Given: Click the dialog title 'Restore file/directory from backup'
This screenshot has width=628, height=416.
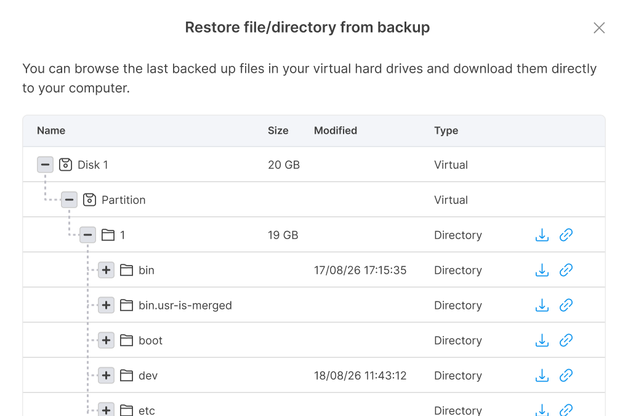Looking at the screenshot, I should click(307, 28).
